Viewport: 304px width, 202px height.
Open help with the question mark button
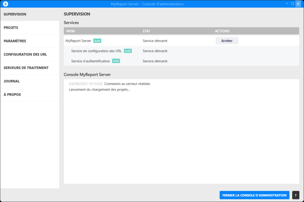296,195
